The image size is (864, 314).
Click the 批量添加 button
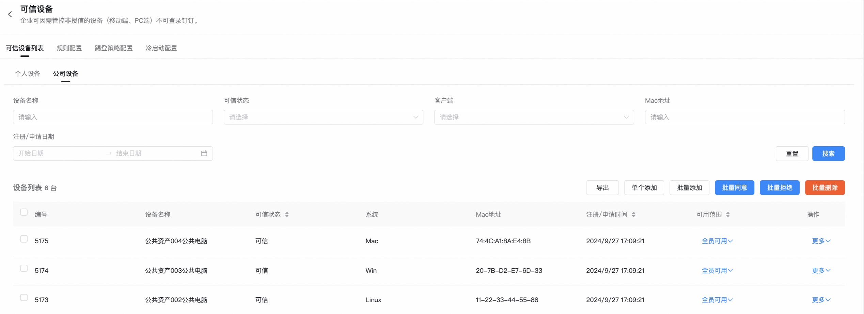(689, 187)
